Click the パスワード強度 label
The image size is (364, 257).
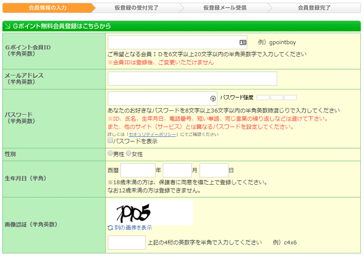click(x=237, y=97)
